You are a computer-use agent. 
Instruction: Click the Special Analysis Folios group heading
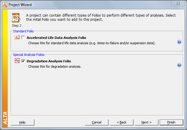[29, 55]
